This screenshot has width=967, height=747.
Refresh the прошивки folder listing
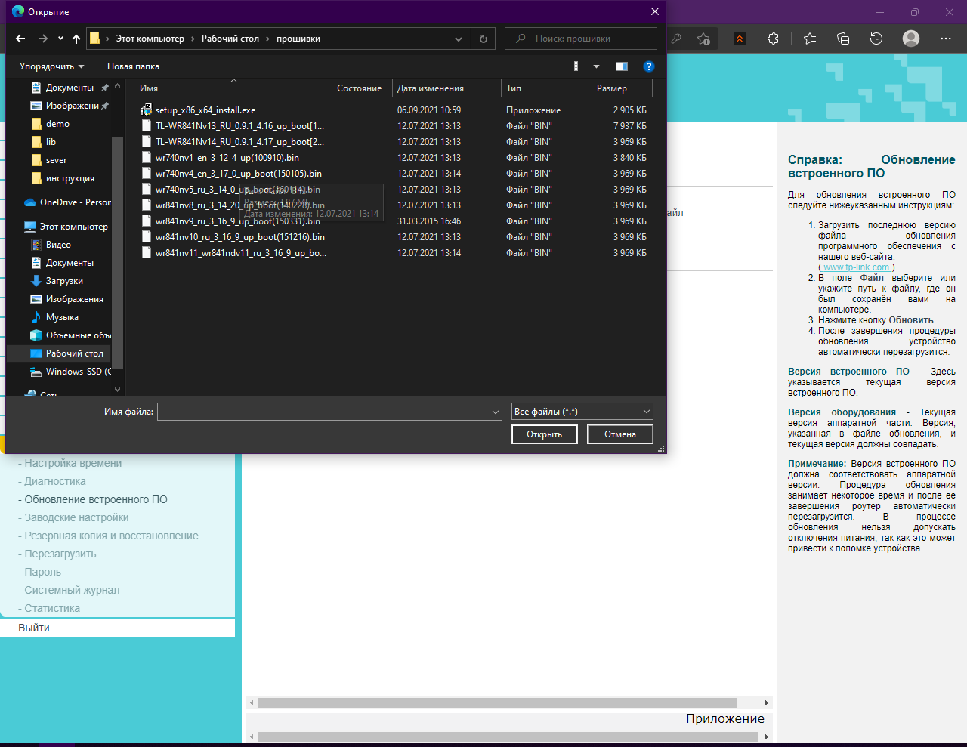[483, 39]
